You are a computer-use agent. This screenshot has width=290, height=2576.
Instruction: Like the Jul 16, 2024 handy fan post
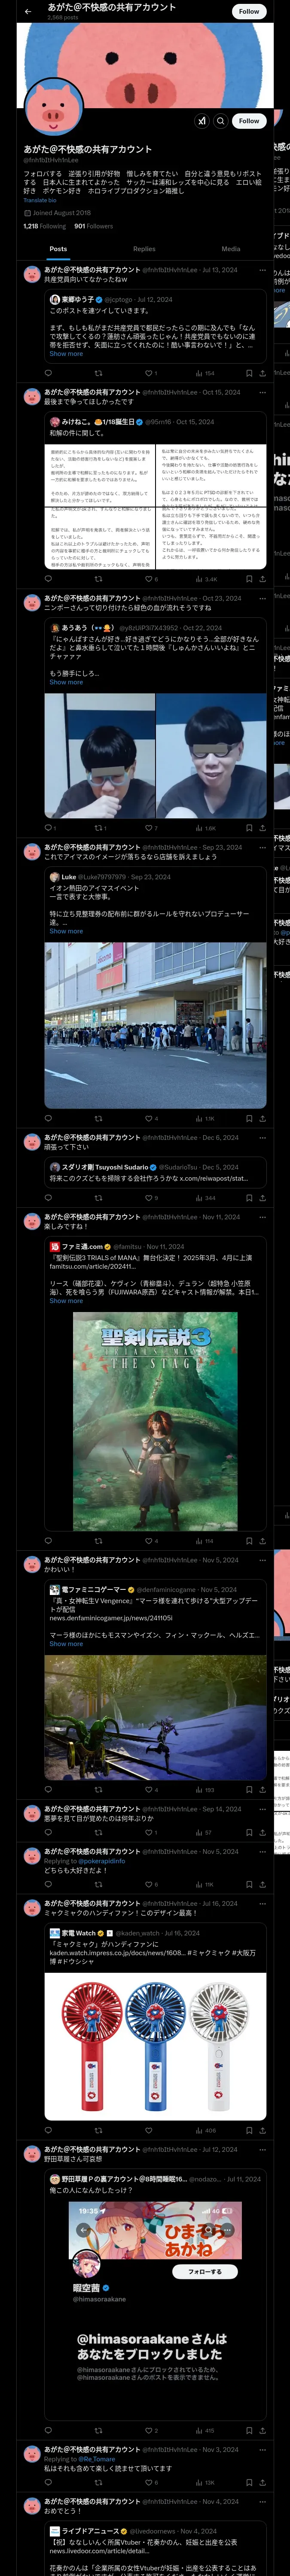pos(148,2131)
